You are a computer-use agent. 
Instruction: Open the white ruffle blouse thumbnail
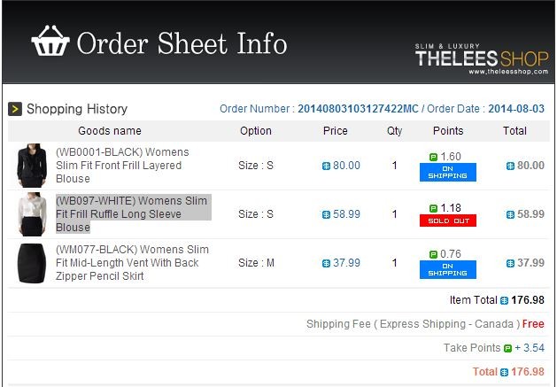click(32, 214)
